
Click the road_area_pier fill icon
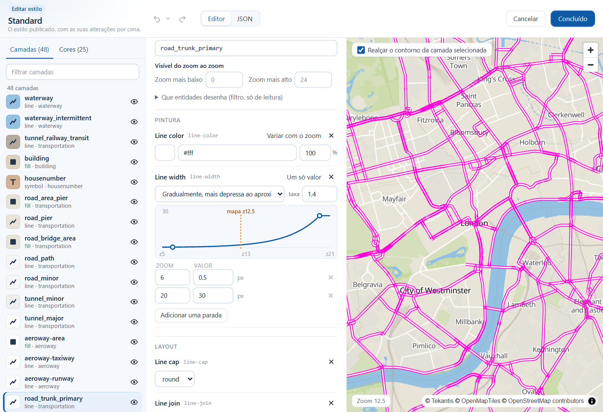(x=13, y=202)
